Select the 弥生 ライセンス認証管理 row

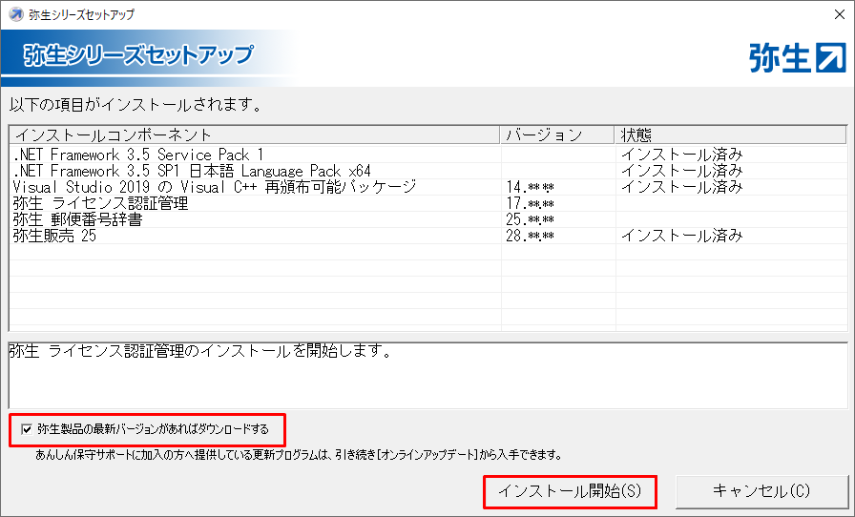(427, 203)
